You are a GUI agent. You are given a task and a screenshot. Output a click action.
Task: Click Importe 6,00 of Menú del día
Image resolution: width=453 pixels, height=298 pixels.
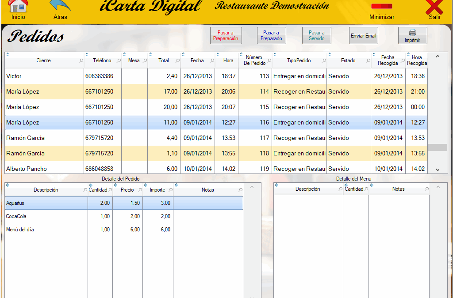pyautogui.click(x=165, y=230)
